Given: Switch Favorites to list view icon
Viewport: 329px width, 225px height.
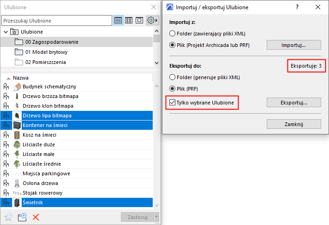Looking at the screenshot, I should (x=119, y=21).
